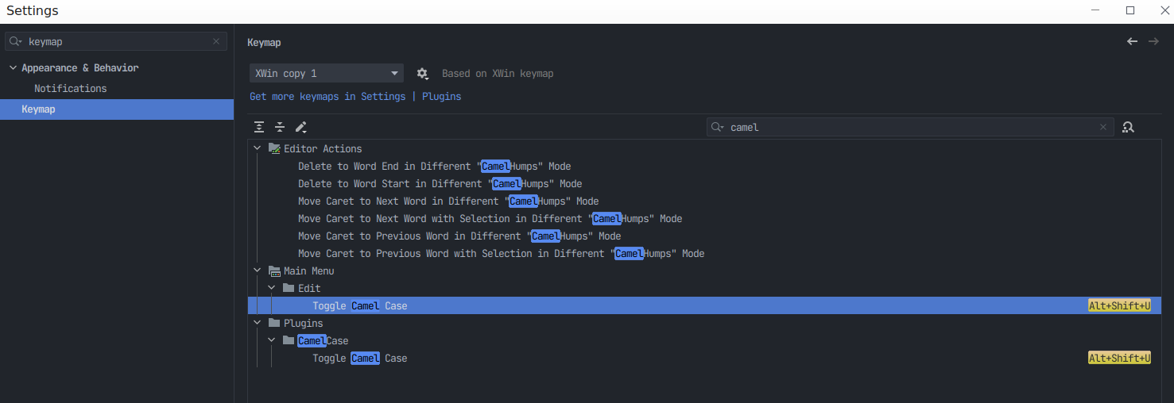The image size is (1174, 403).
Task: Click the Edit folder icon
Action: [289, 288]
